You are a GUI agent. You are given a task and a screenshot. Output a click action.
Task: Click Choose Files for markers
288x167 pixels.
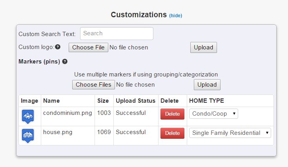tap(93, 85)
